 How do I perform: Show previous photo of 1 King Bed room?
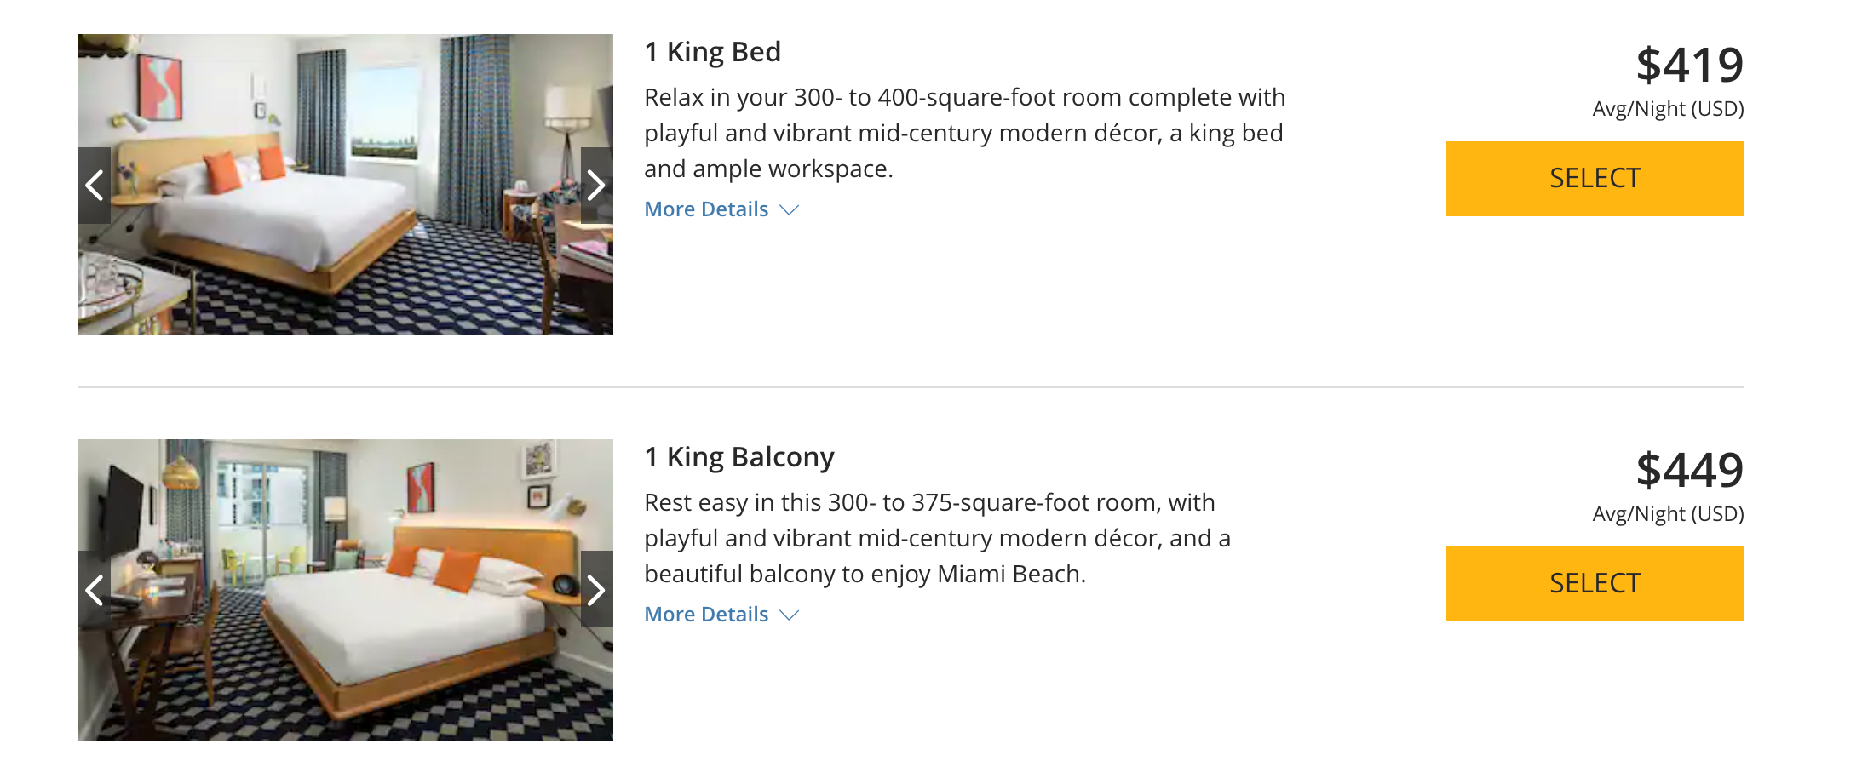click(x=95, y=186)
